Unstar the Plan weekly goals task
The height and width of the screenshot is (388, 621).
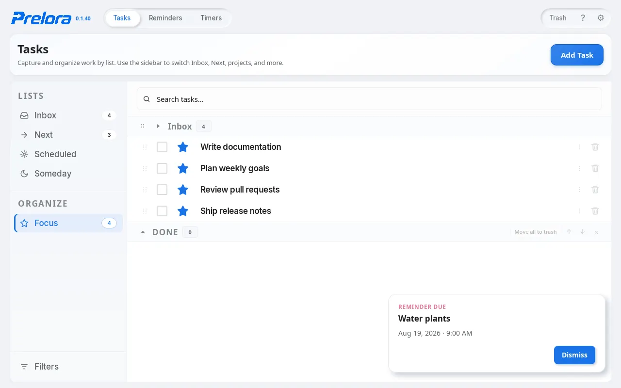point(183,168)
